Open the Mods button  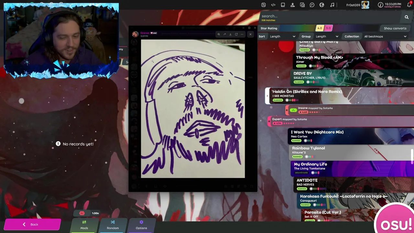coord(84,225)
